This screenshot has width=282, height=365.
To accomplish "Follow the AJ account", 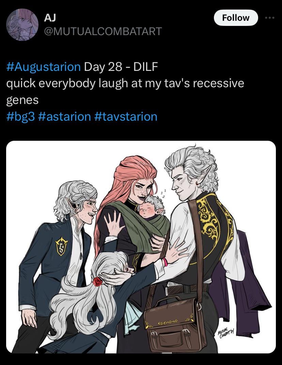I will pyautogui.click(x=236, y=18).
